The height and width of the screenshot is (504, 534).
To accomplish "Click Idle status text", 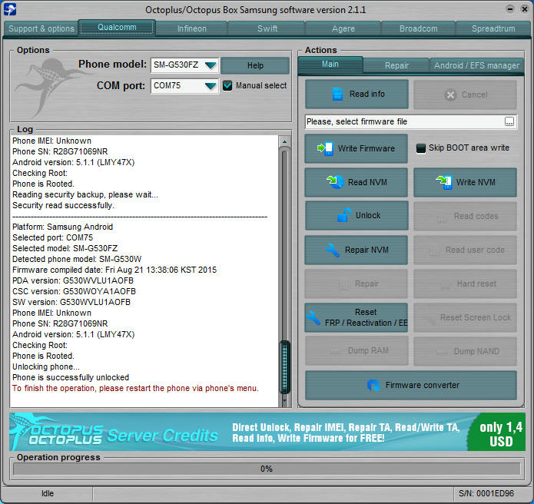I will click(x=48, y=493).
